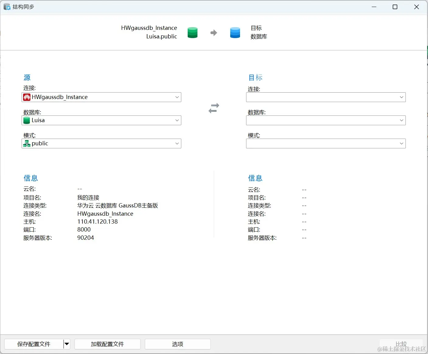Click the gray arrow between database icons
This screenshot has height=354, width=428.
[x=214, y=33]
